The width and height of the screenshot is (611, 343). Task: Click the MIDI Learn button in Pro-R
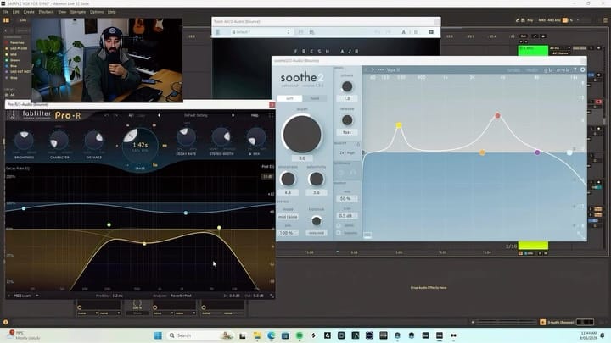(x=22, y=296)
